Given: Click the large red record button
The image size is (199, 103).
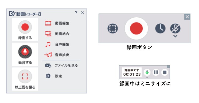Looking at the screenshot, I should coord(136,28).
